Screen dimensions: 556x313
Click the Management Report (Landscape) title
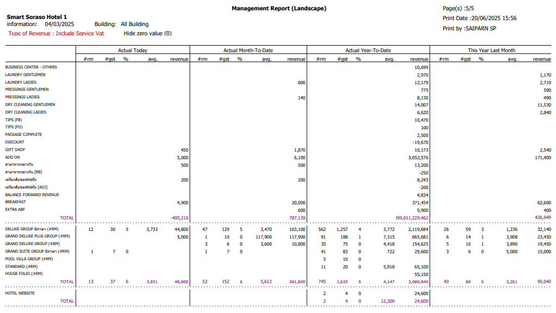(x=279, y=8)
